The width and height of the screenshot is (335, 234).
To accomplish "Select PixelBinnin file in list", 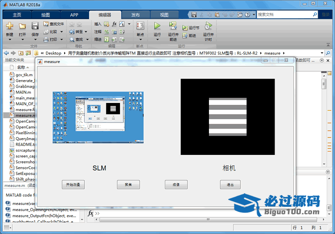I will tap(22, 133).
